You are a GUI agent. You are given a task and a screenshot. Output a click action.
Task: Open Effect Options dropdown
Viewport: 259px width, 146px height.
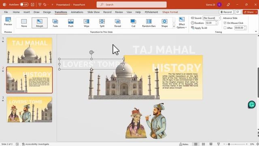pos(182,23)
